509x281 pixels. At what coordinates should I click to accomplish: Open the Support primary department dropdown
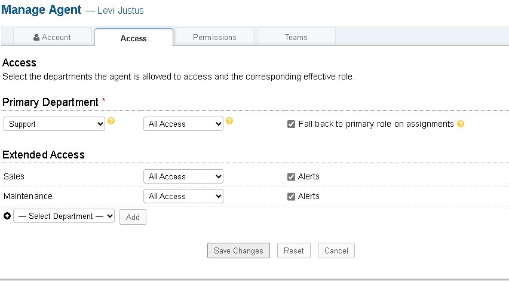click(x=54, y=124)
